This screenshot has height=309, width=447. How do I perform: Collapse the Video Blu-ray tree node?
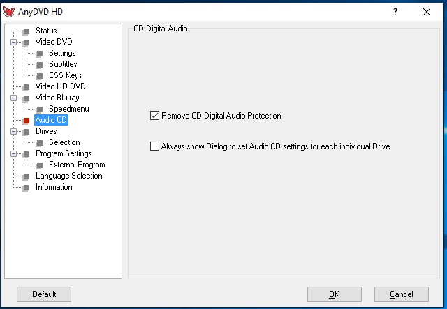[x=13, y=98]
